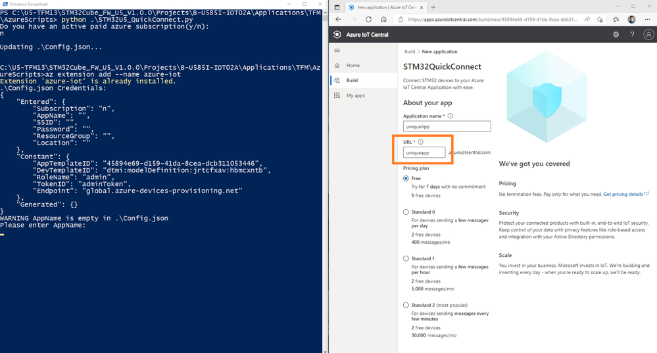The height and width of the screenshot is (353, 657).
Task: Click "400 messages/mo" under Standard 0
Action: tap(432, 243)
